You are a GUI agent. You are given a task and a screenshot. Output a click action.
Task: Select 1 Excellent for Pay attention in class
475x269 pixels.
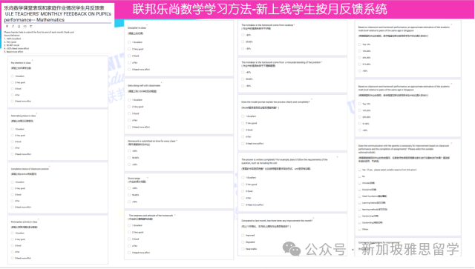12,76
